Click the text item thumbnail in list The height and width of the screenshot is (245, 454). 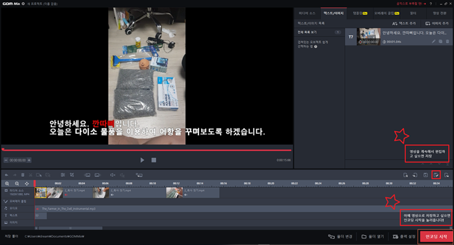tap(369, 36)
